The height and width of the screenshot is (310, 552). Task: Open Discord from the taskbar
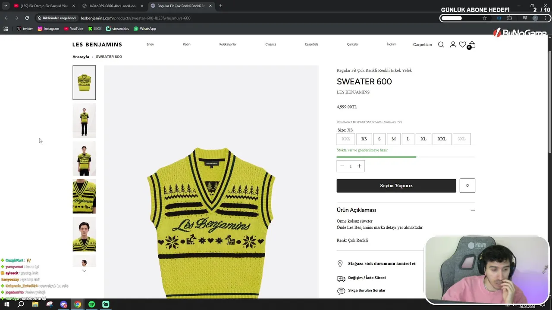[x=63, y=304]
